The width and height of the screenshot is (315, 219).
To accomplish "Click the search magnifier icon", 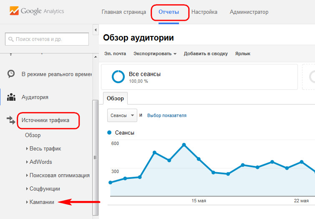I will 11,39.
